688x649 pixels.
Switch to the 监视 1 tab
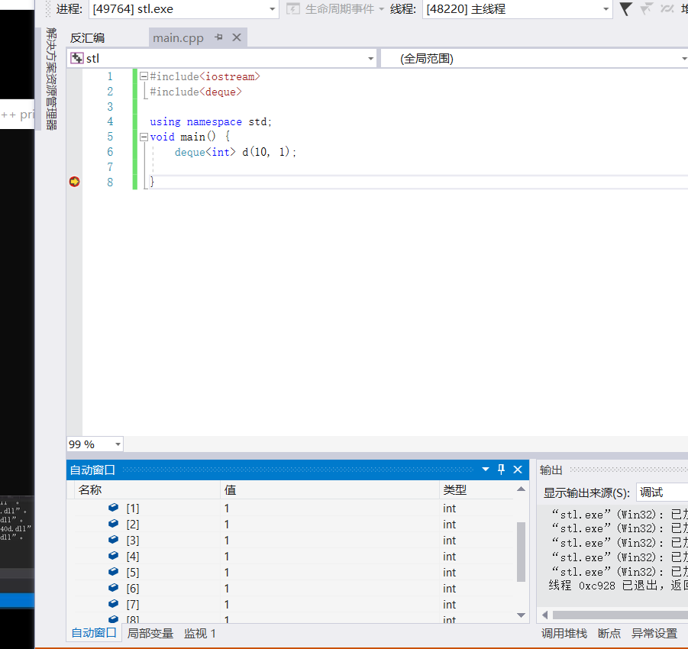click(x=200, y=633)
